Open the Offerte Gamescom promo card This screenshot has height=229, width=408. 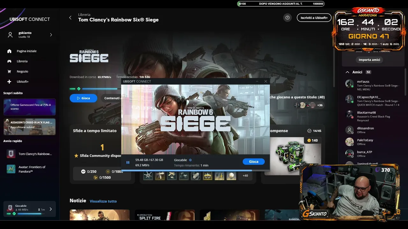29,107
